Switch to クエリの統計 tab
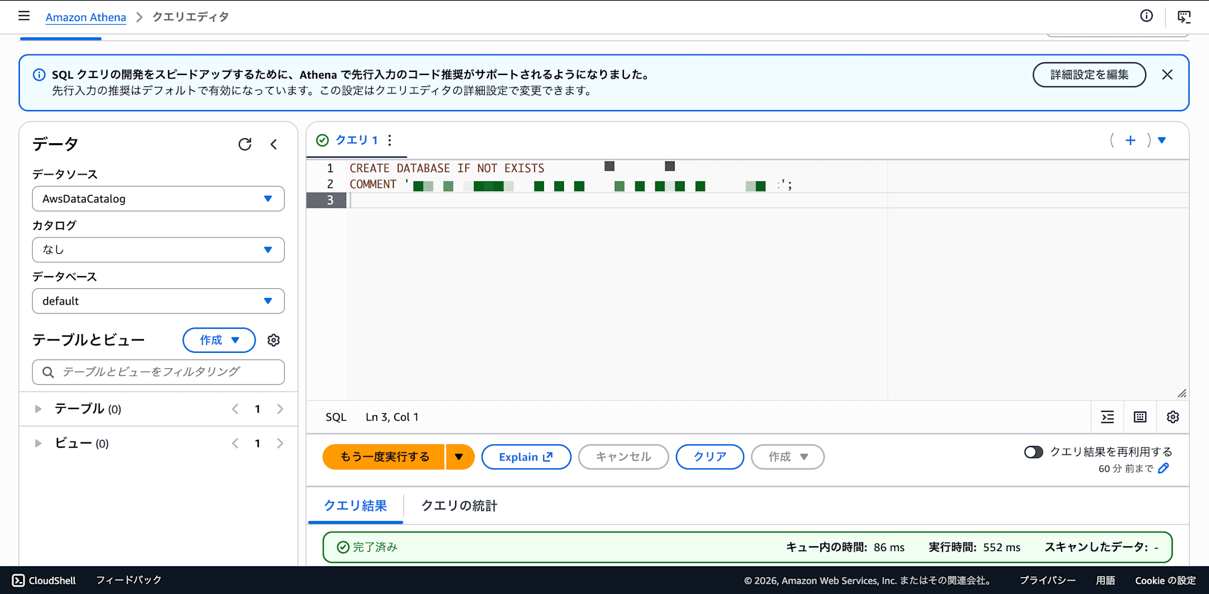 (x=459, y=506)
